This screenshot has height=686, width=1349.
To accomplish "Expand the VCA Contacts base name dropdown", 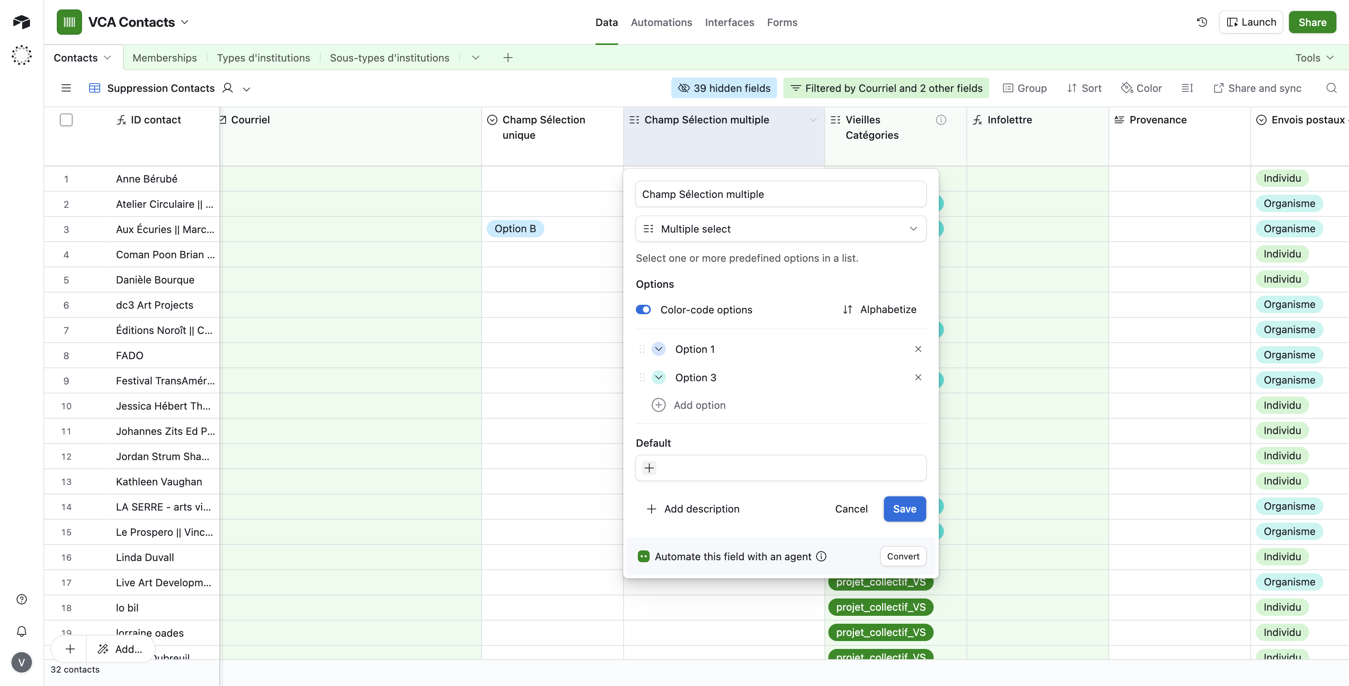I will click(184, 22).
